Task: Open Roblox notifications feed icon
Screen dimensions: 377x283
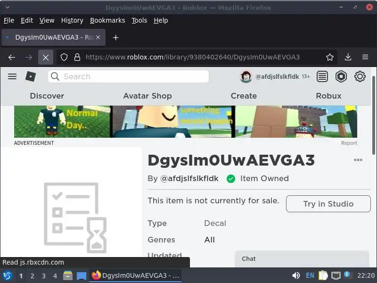Action: 322,77
